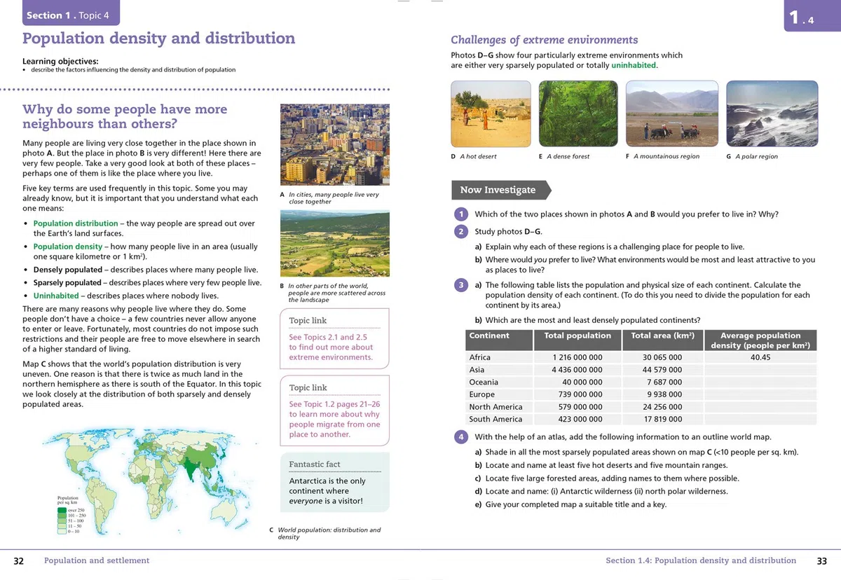Click Africa's density value 40.45
841x580 pixels.
click(760, 357)
